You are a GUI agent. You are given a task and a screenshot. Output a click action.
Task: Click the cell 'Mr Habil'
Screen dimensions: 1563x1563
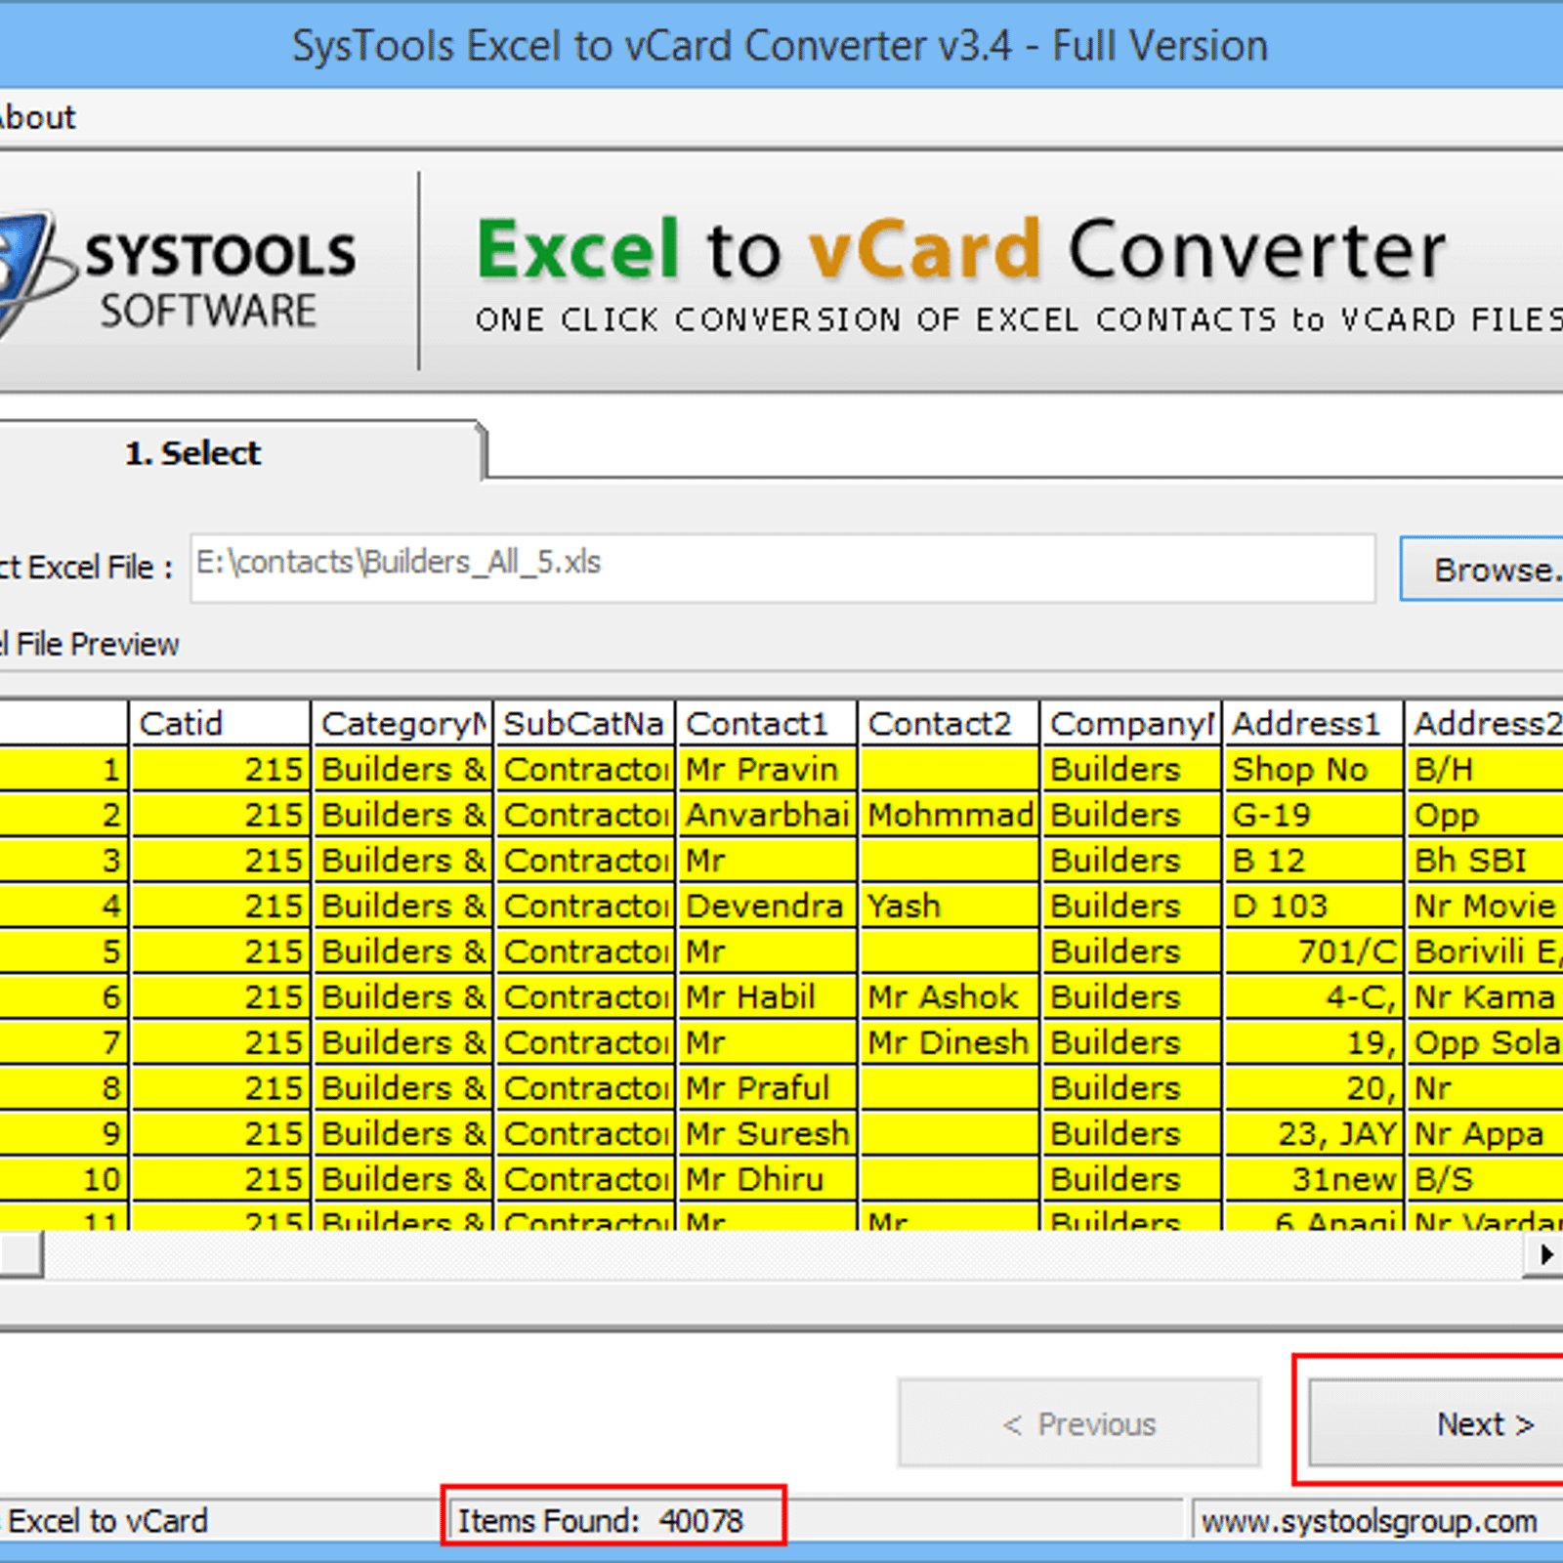coord(767,997)
